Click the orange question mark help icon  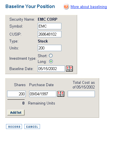(66, 7)
